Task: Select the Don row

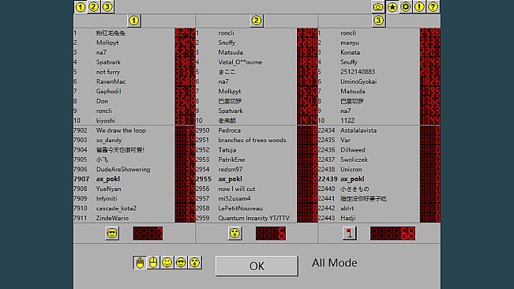Action: tap(134, 101)
